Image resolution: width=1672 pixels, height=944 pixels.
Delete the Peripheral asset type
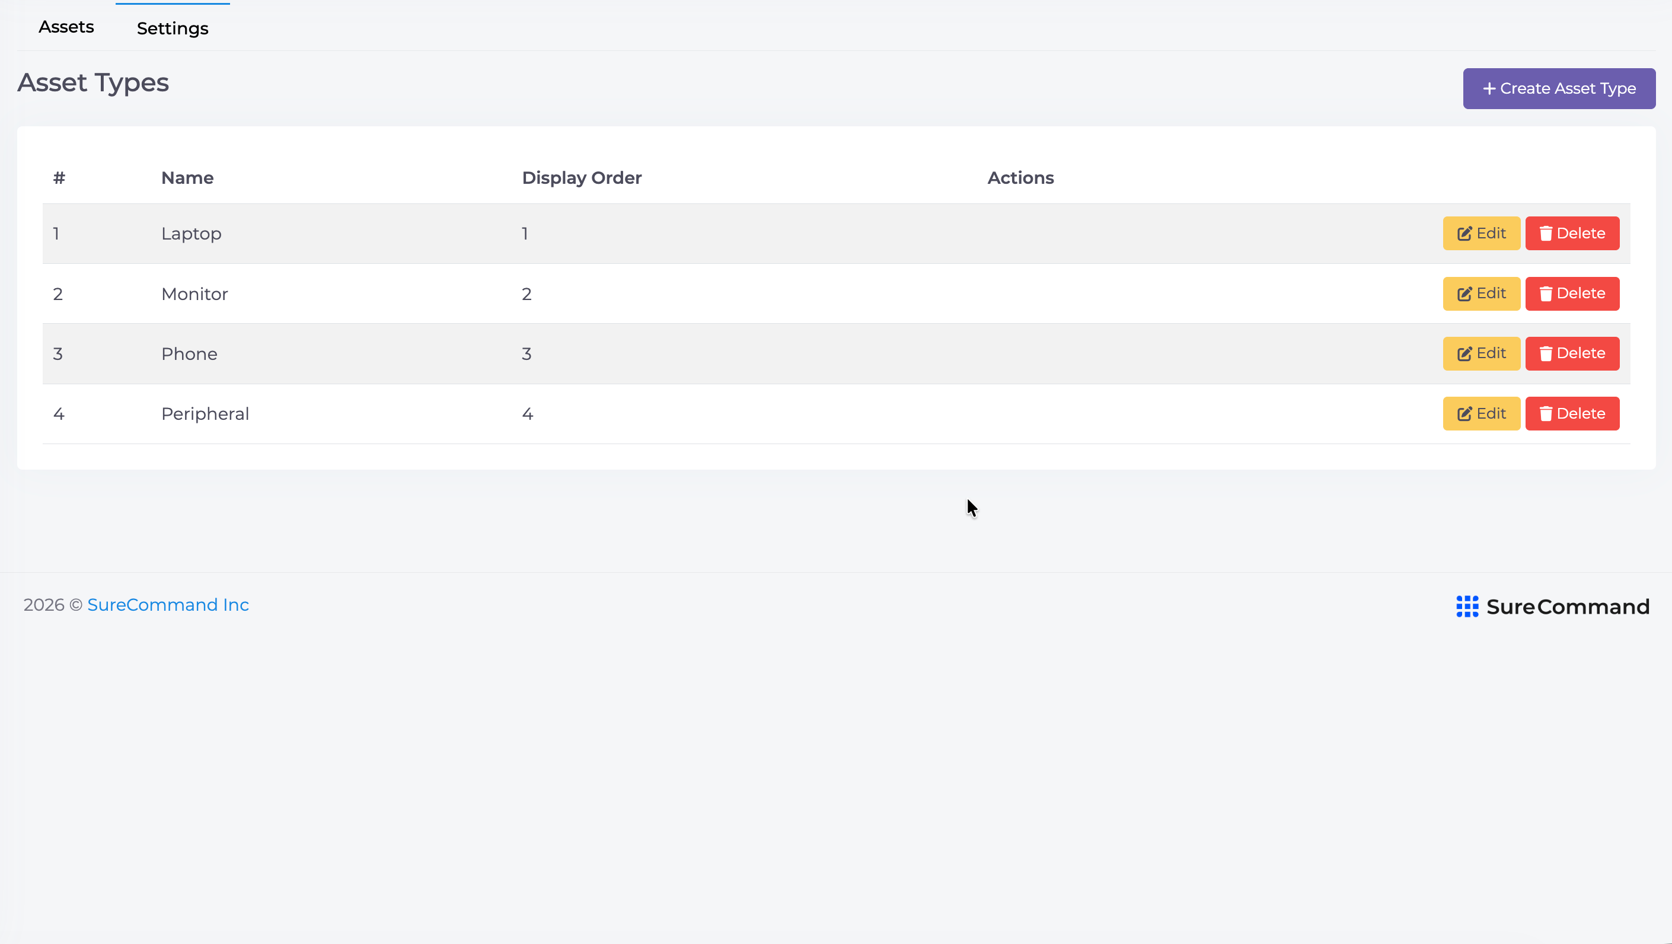tap(1572, 413)
